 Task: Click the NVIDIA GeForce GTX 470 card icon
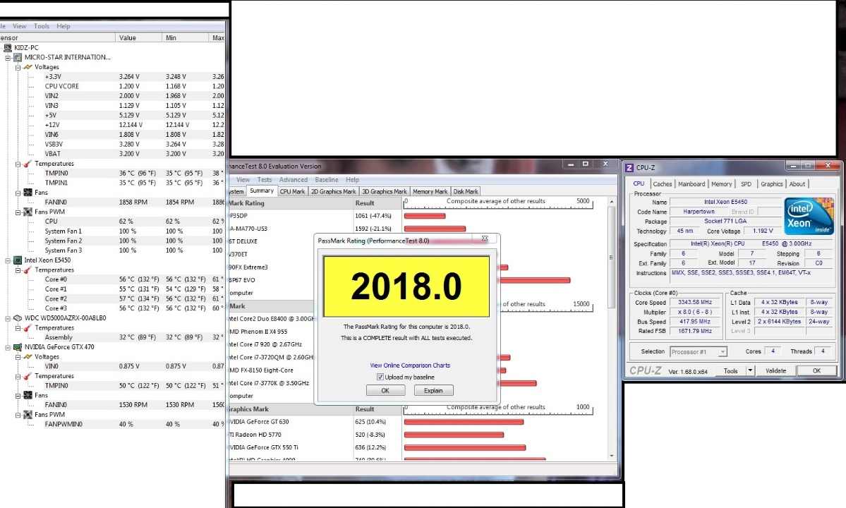pos(18,346)
